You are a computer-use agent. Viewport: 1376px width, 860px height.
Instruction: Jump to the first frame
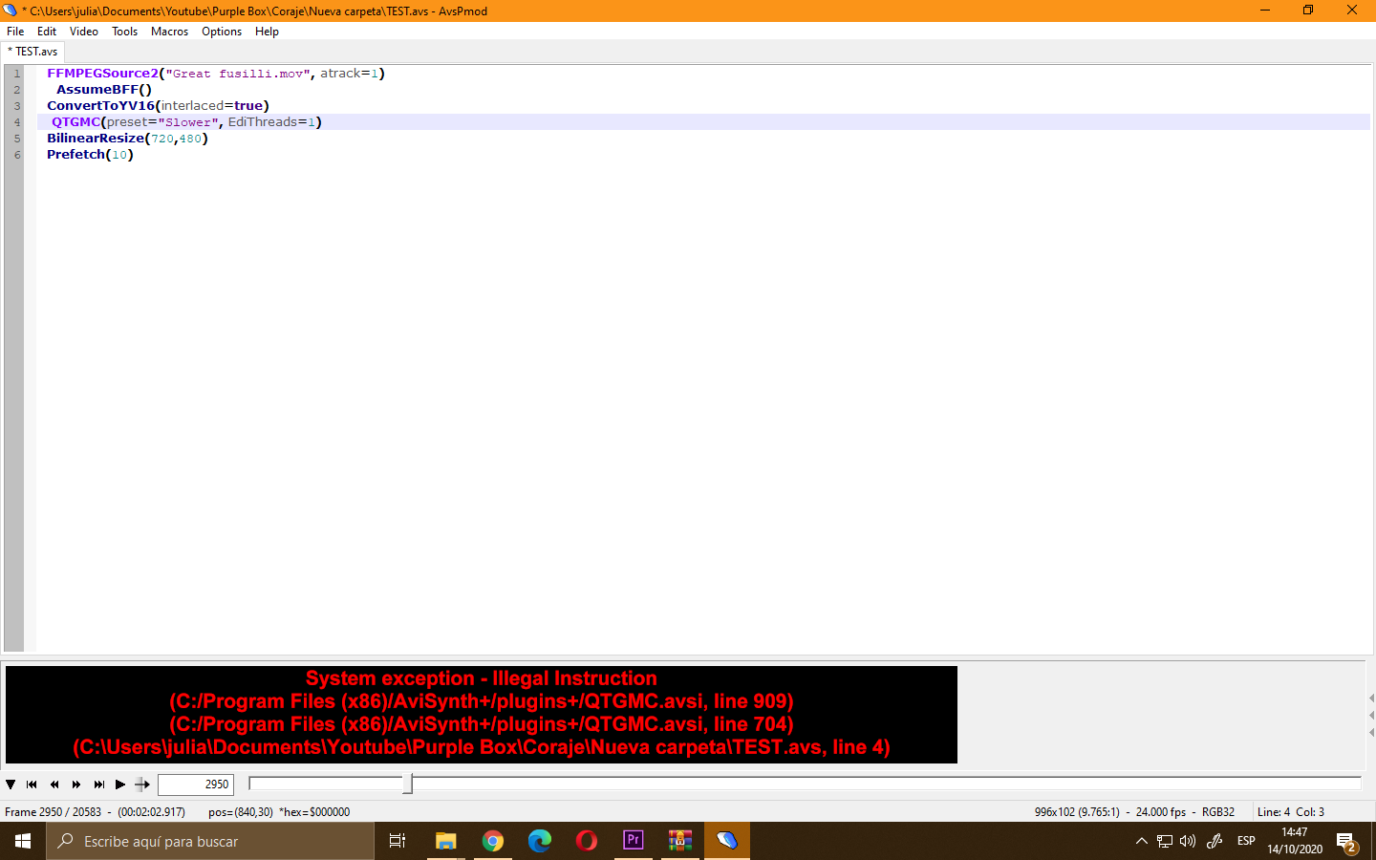[x=32, y=785]
